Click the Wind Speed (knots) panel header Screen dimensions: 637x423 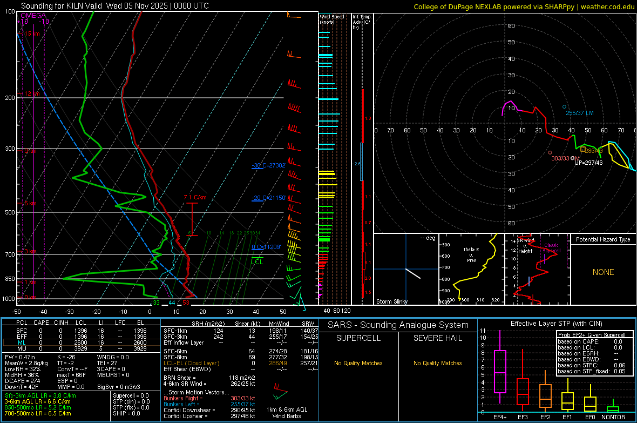[x=332, y=19]
